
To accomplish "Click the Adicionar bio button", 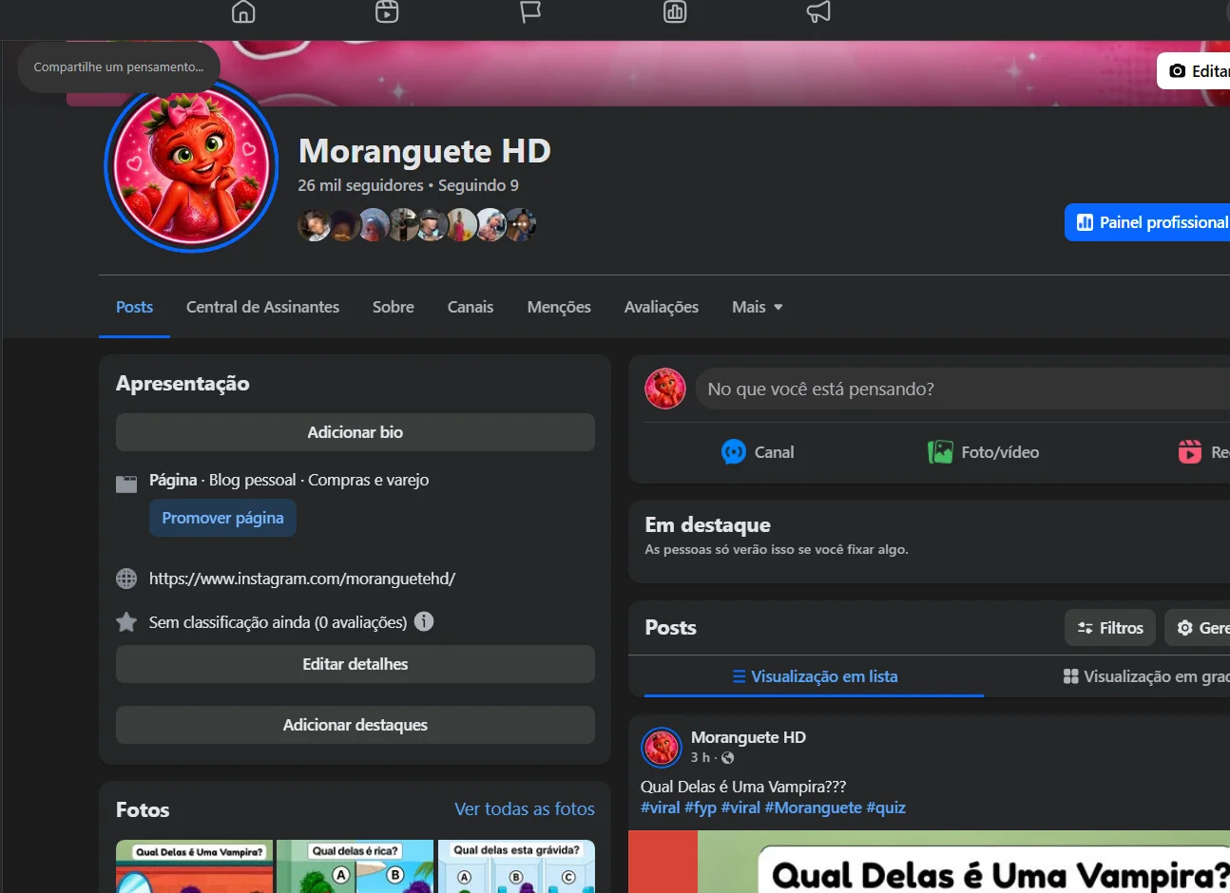I will coord(356,432).
